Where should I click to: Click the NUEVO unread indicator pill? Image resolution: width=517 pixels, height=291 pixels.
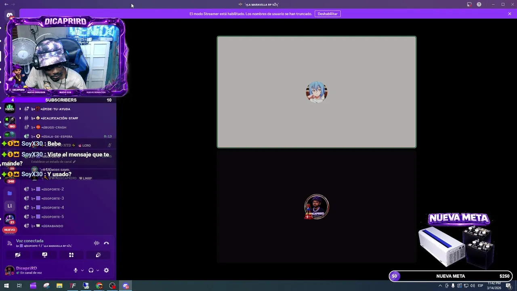(x=10, y=230)
